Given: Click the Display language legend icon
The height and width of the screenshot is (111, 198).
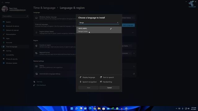Looking at the screenshot, I should (x=80, y=77).
